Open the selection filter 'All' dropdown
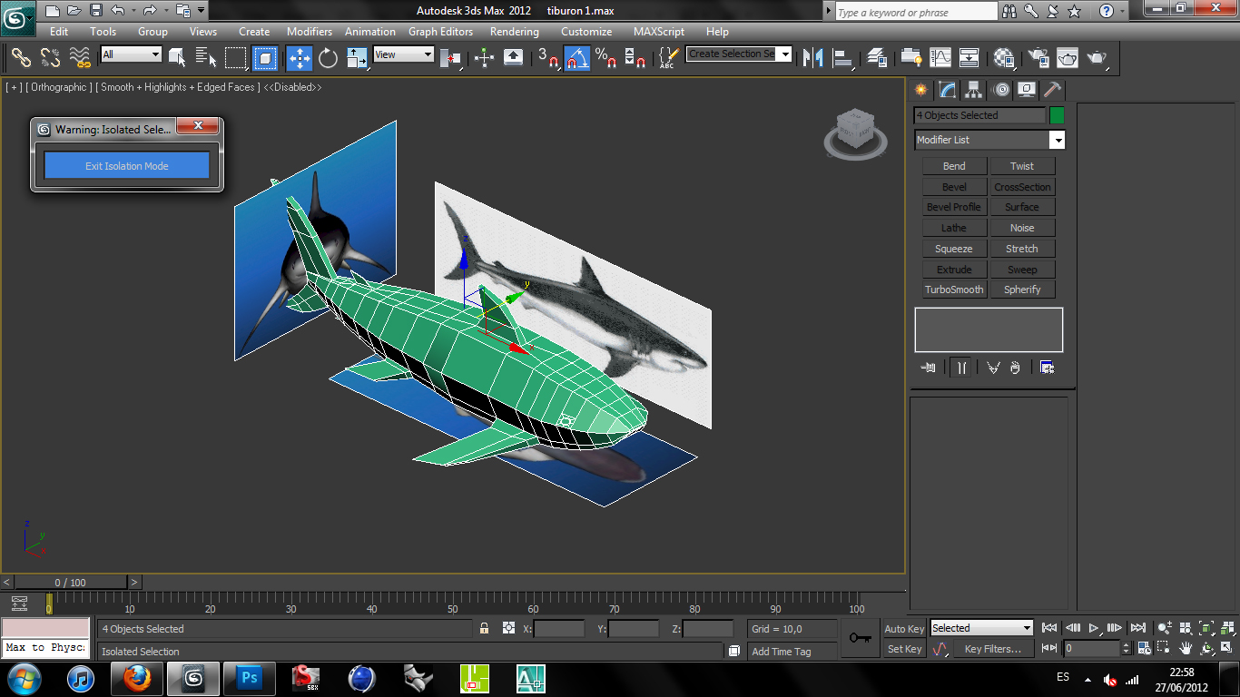 click(x=132, y=54)
